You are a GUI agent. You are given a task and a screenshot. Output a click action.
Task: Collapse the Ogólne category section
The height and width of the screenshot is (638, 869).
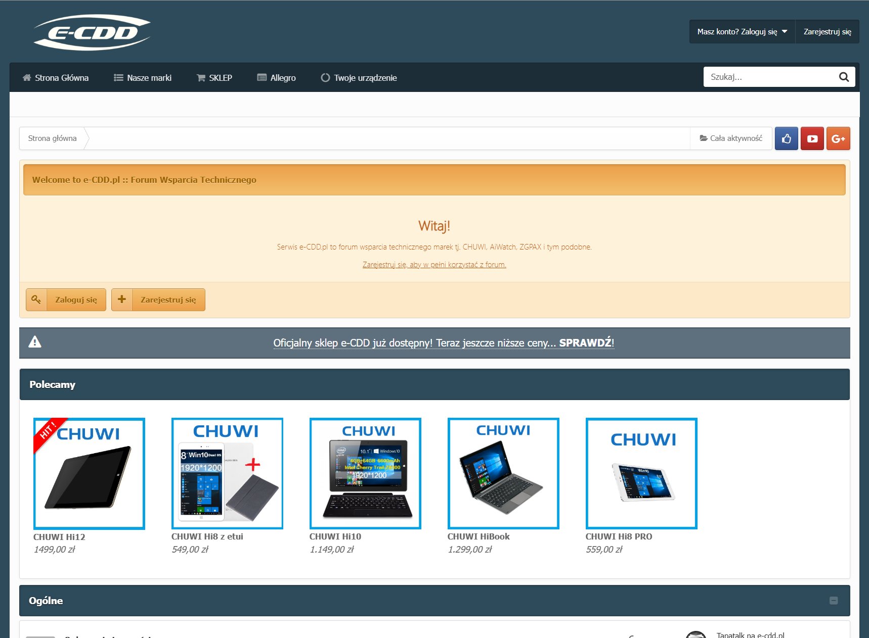pos(834,601)
